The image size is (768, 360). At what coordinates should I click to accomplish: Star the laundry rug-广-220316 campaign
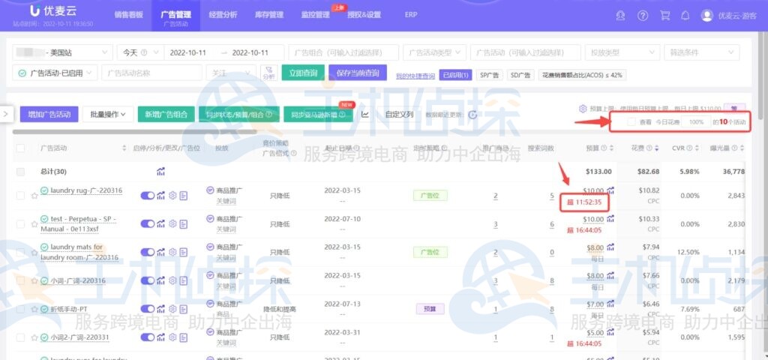(34, 196)
